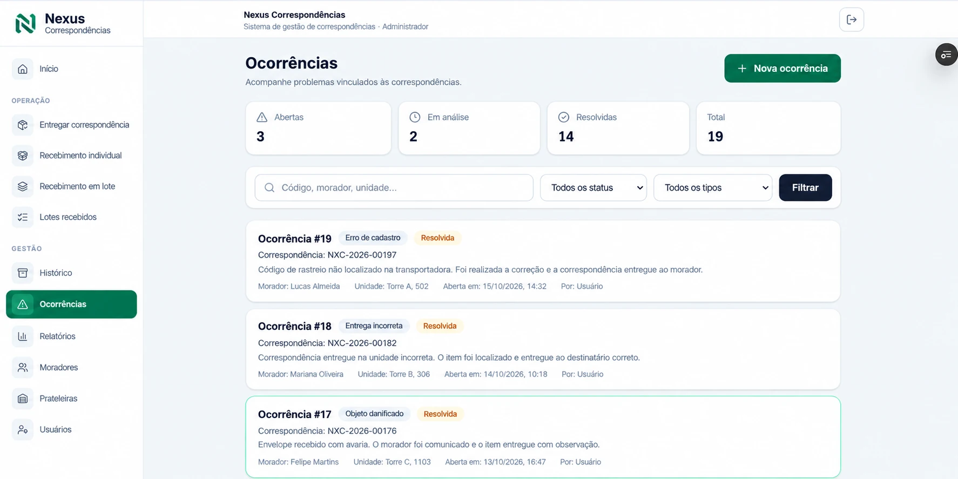Open the Ocorrência #19 card title
958x479 pixels.
click(295, 239)
